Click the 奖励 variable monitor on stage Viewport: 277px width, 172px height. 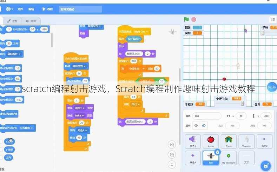[x=193, y=33]
